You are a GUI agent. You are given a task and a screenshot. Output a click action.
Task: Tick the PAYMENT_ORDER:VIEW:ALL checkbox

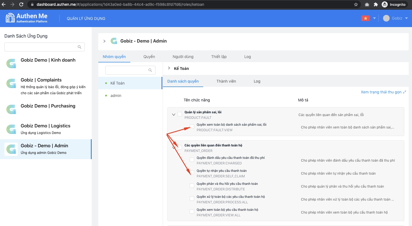192,212
